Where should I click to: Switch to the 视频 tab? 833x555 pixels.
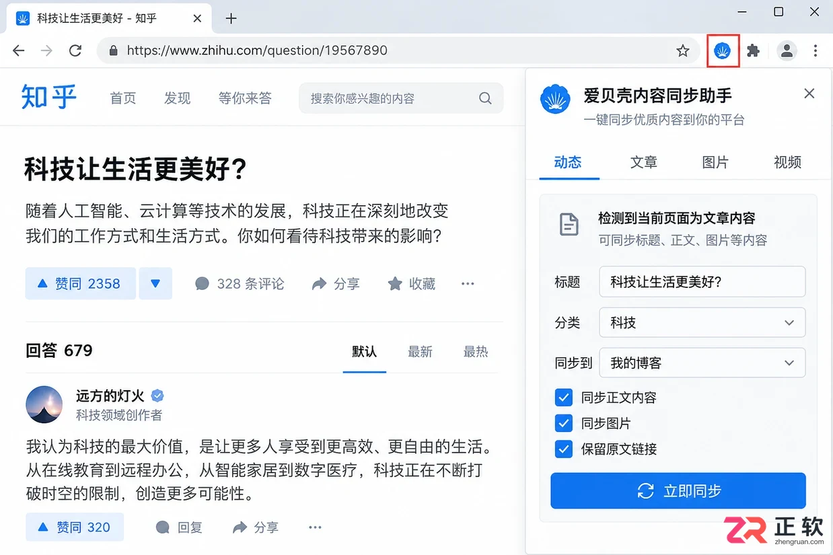[x=787, y=162]
